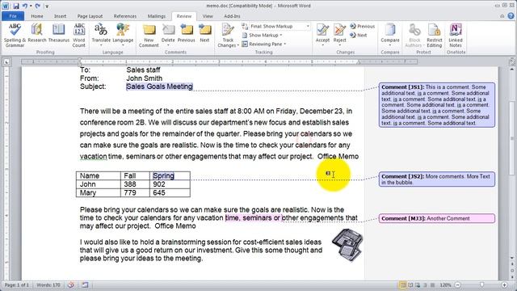Switch to the View tab

tap(208, 16)
